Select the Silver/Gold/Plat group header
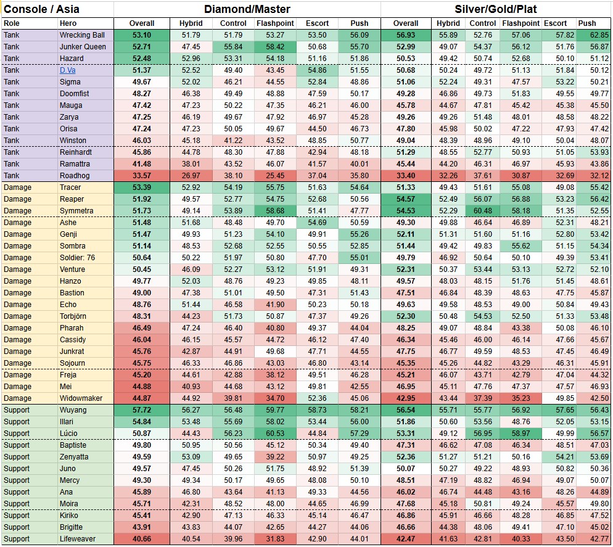The width and height of the screenshot is (613, 547). pyautogui.click(x=496, y=9)
